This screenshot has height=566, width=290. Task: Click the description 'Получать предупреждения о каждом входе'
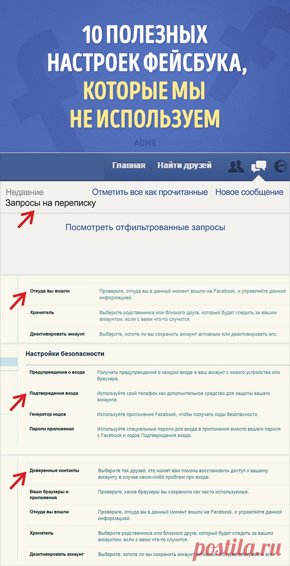click(189, 375)
